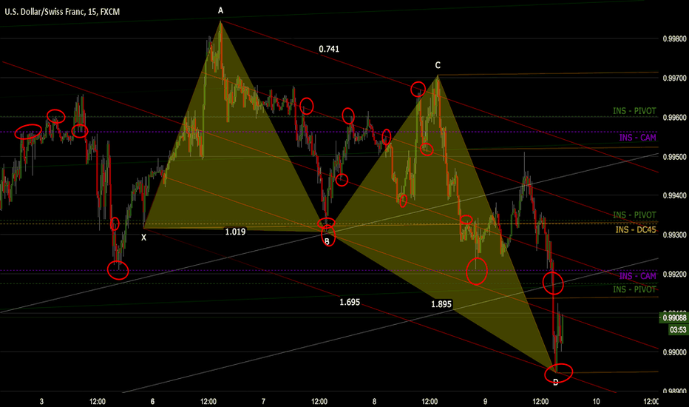689x407 pixels.
Task: Select the pattern point label D
Action: [x=555, y=383]
